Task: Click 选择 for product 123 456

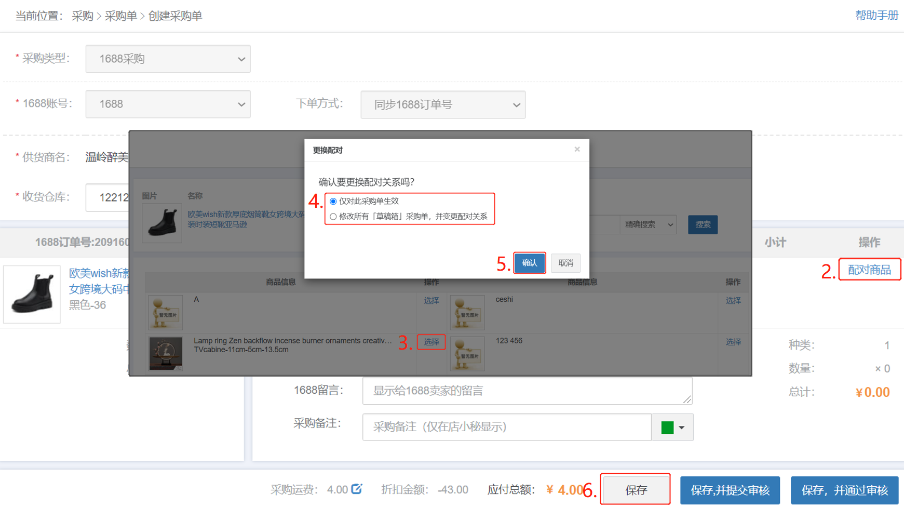Action: click(x=733, y=342)
